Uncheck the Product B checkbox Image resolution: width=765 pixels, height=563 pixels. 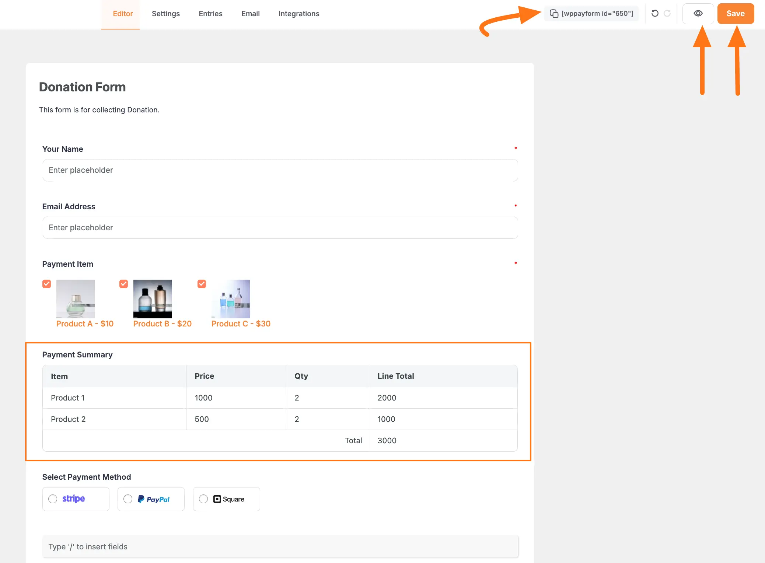[x=124, y=284]
